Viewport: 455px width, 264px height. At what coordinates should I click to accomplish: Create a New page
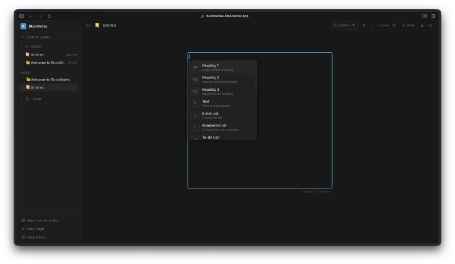tap(48, 229)
